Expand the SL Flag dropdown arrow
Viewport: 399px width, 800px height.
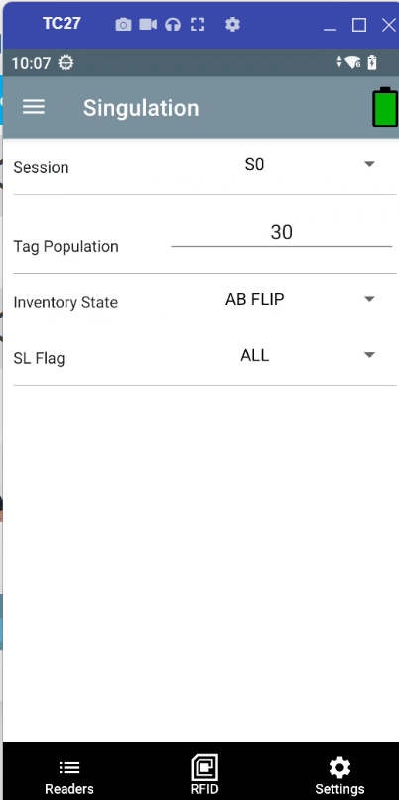click(369, 355)
